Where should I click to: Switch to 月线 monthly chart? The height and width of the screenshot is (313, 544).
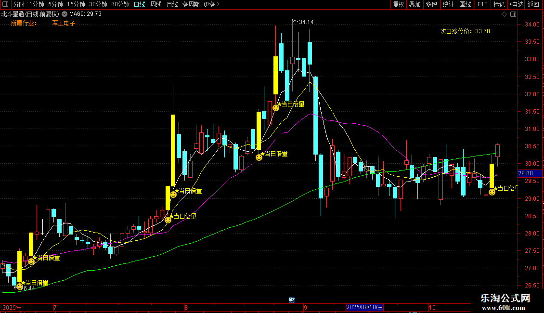[172, 4]
